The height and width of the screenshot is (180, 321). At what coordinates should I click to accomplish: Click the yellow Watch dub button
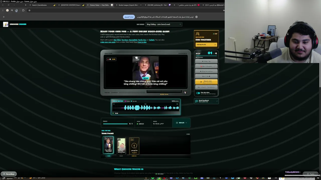coord(206,82)
